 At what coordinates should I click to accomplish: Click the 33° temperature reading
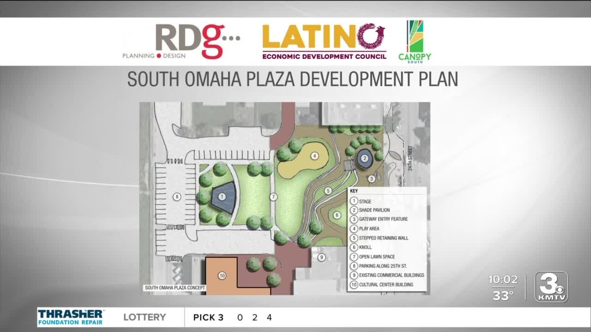point(503,296)
